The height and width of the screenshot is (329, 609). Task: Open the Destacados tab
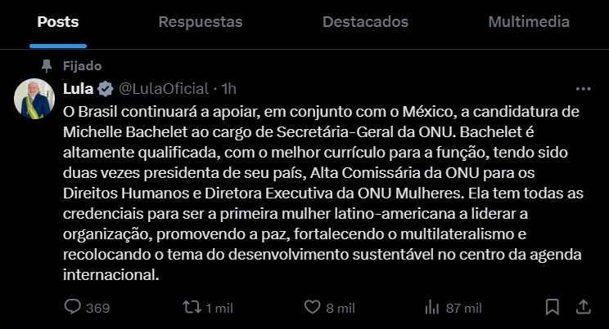(x=365, y=22)
